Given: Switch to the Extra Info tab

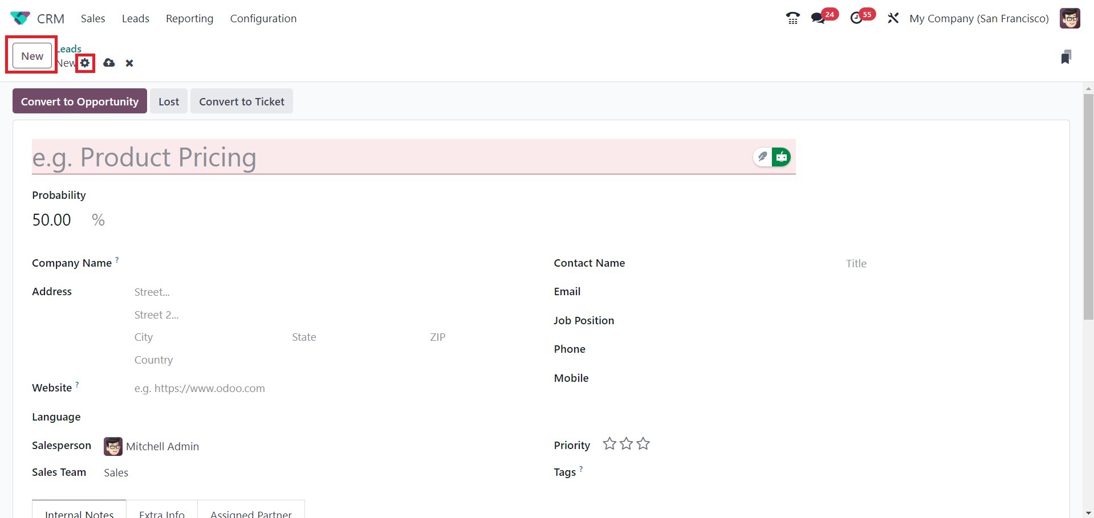Looking at the screenshot, I should pyautogui.click(x=162, y=513).
